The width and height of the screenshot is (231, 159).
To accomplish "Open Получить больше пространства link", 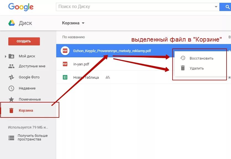I will pyautogui.click(x=33, y=137).
